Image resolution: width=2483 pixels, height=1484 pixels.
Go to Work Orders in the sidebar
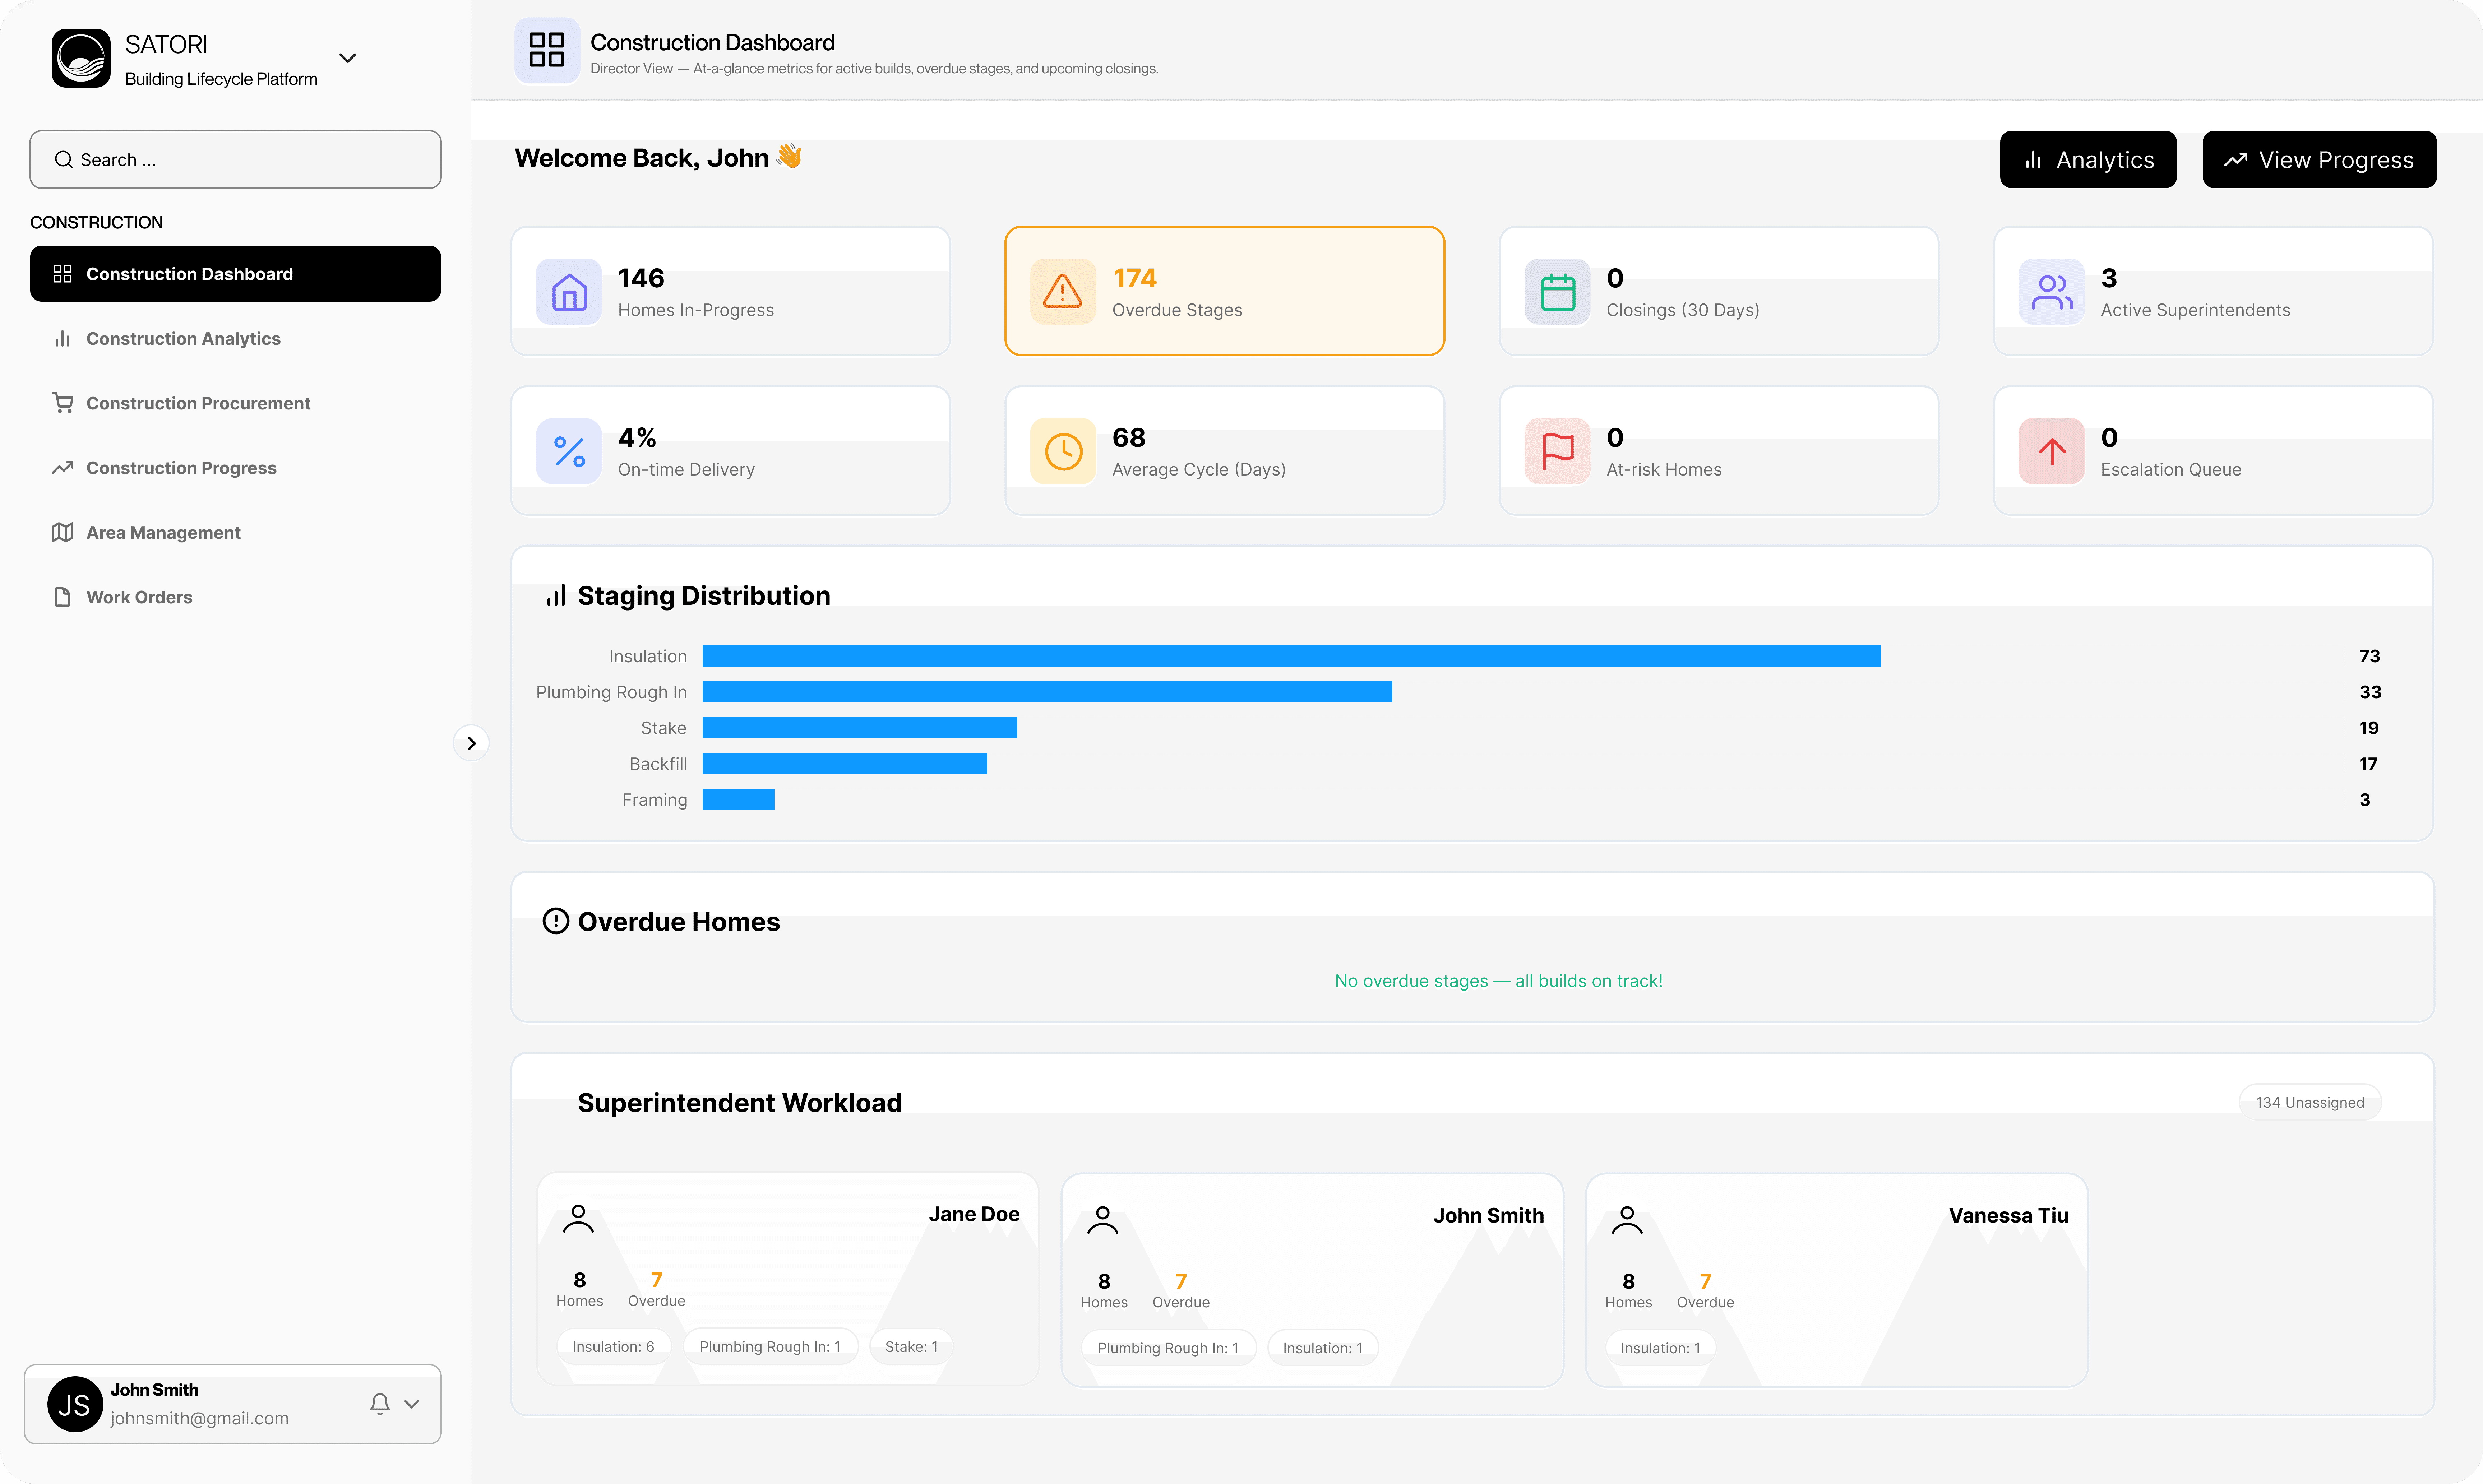click(139, 597)
